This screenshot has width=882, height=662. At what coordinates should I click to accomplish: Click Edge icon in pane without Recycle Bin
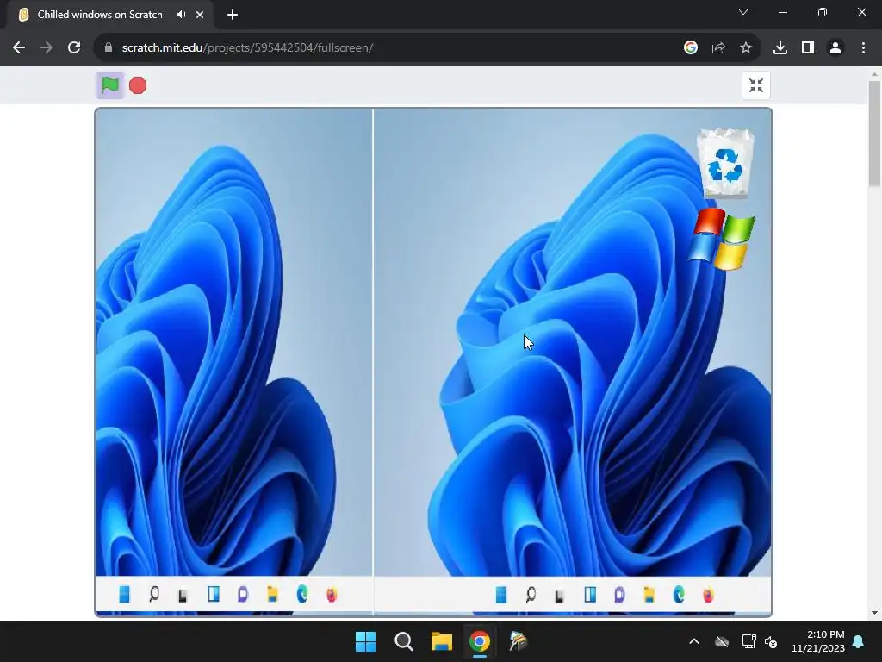(302, 594)
